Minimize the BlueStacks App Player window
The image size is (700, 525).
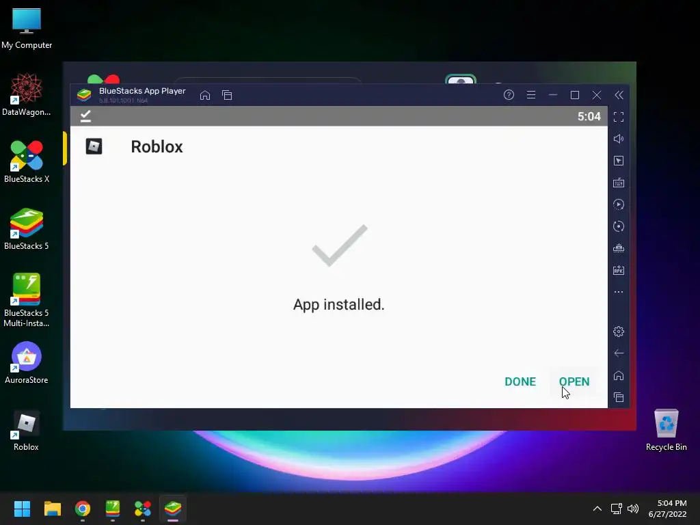(x=553, y=95)
